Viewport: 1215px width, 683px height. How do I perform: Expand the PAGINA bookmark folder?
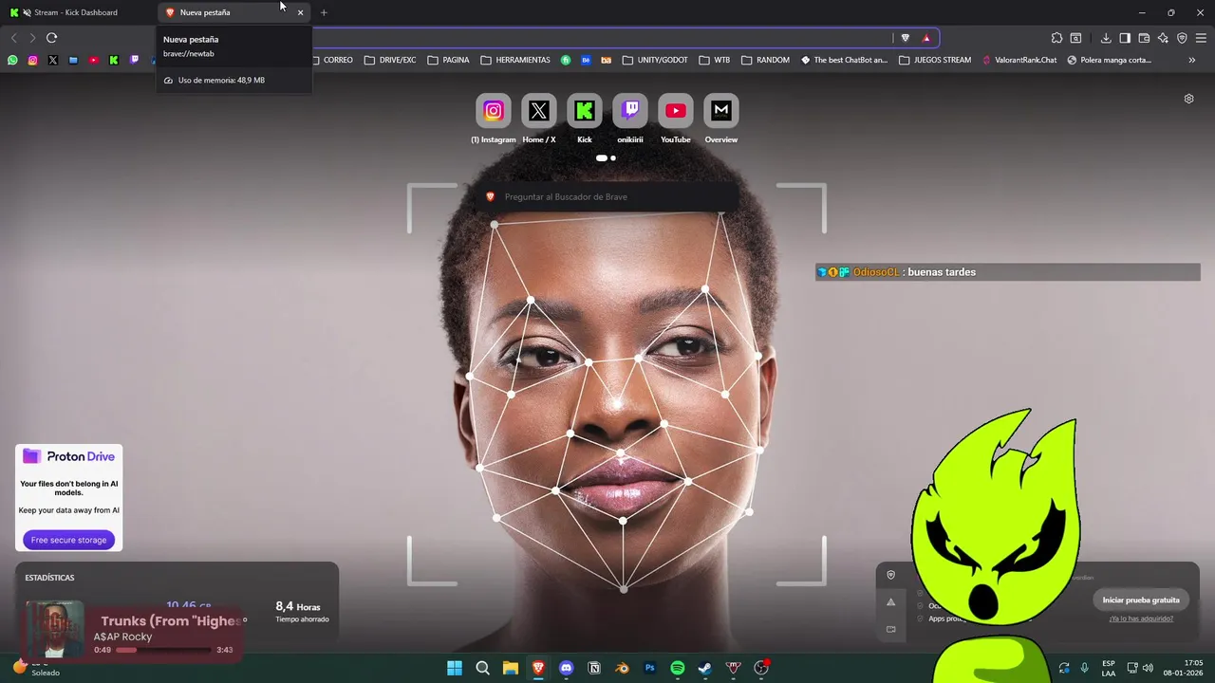(x=448, y=60)
